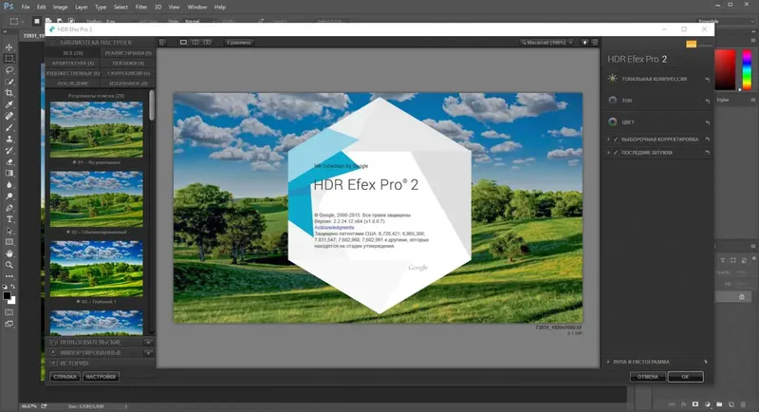Viewport: 759px width, 412px height.
Task: Confirm with the OK button
Action: point(685,377)
